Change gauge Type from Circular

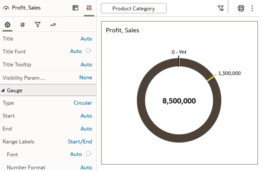click(x=83, y=103)
